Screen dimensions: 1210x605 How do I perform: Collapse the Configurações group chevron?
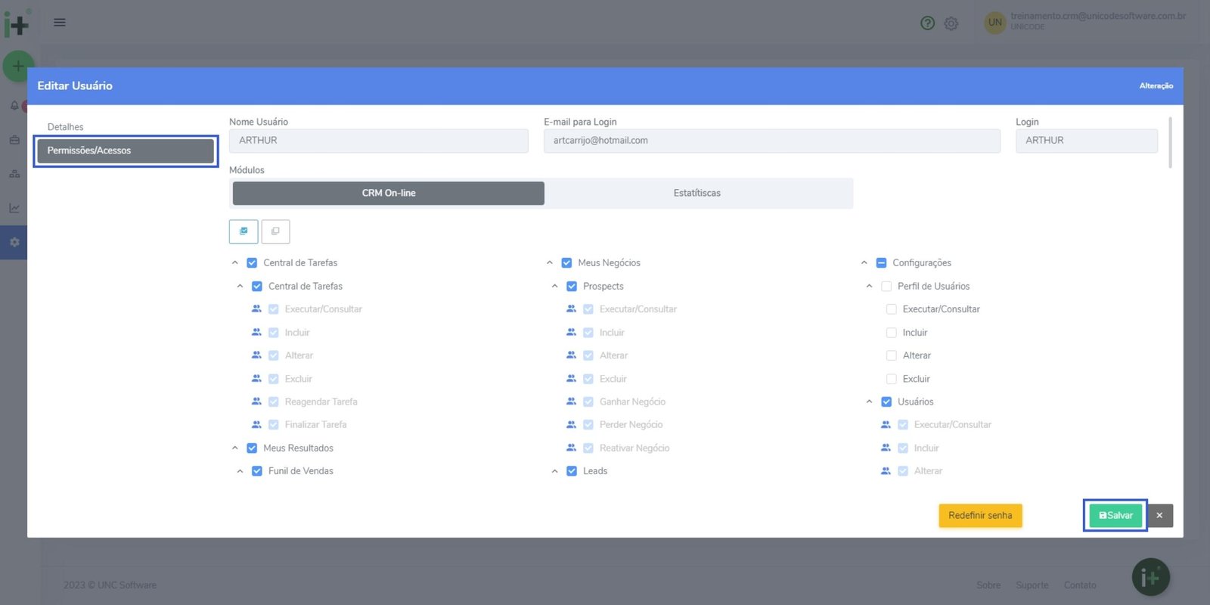coord(864,263)
